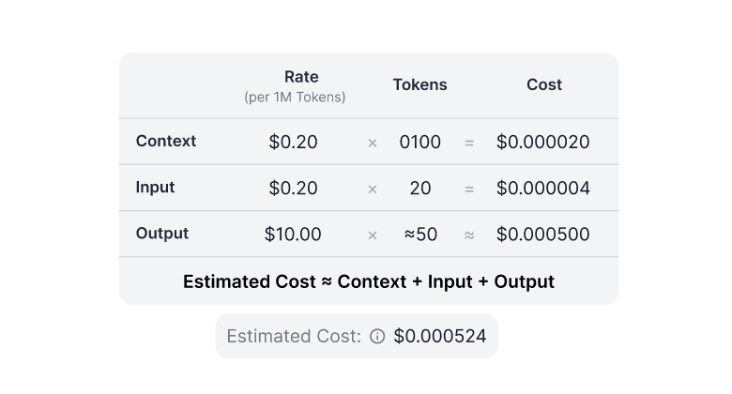Screen dimensions: 732x394
Task: Click the Tokens column header
Action: point(419,84)
